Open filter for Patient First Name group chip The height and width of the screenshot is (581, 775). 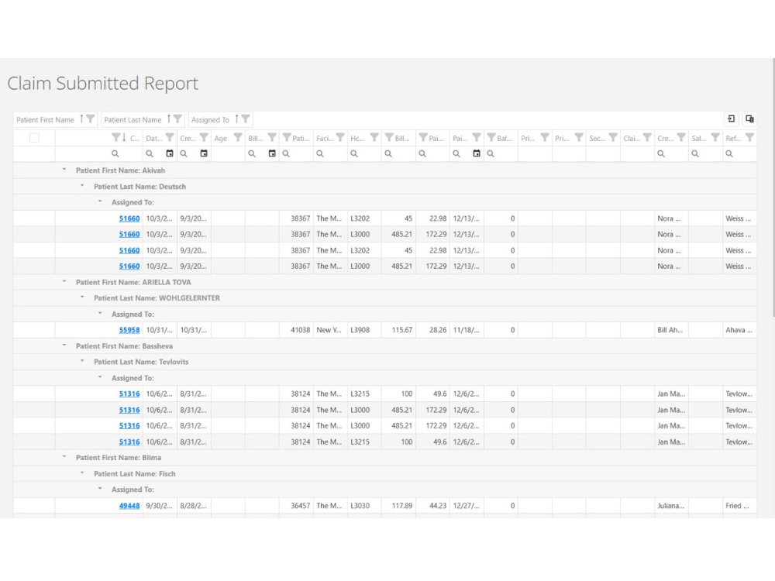[x=91, y=119]
